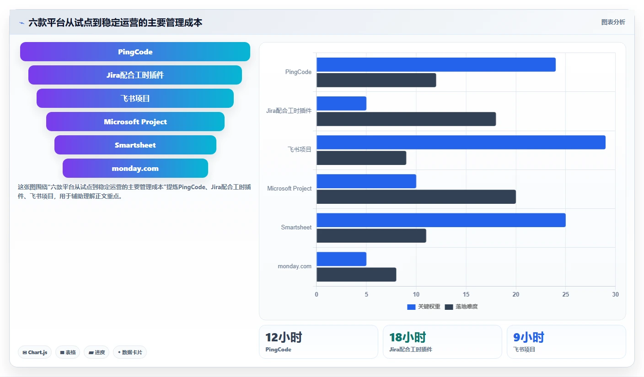Click the blue 关键权重 bar for PingCode
This screenshot has height=377, width=644.
tap(436, 64)
